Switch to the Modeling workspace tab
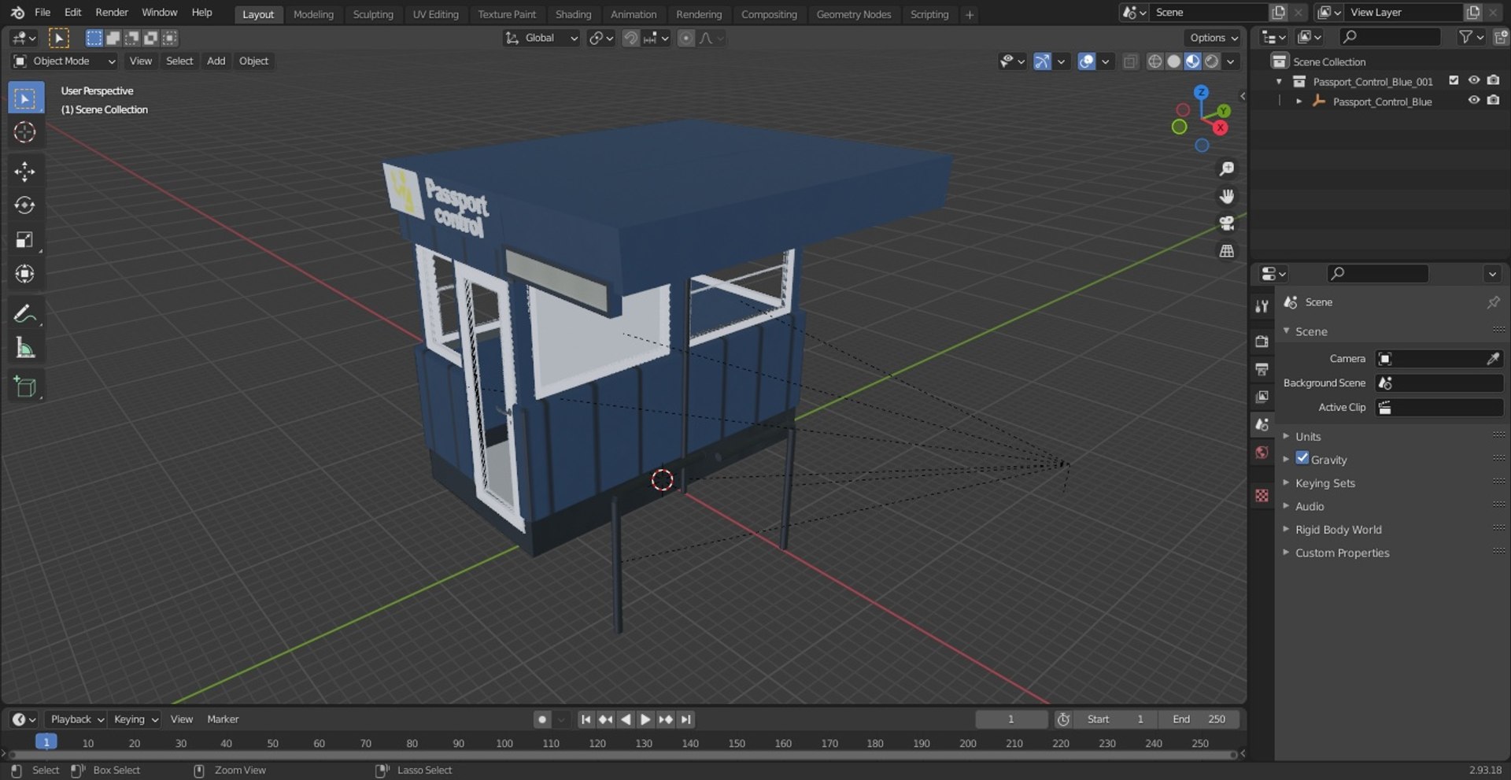 (313, 14)
